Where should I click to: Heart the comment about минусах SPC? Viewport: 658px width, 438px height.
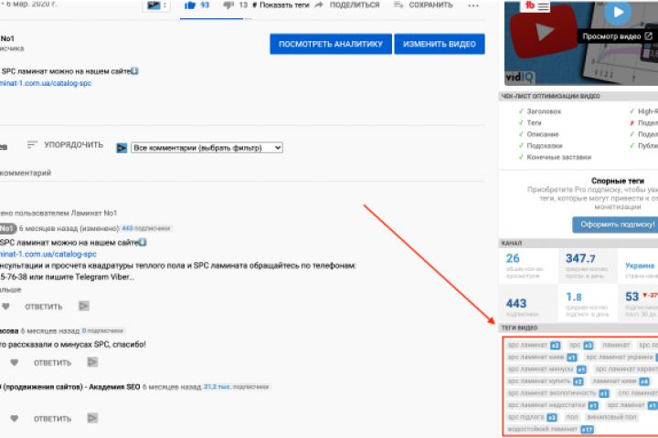coord(15,362)
